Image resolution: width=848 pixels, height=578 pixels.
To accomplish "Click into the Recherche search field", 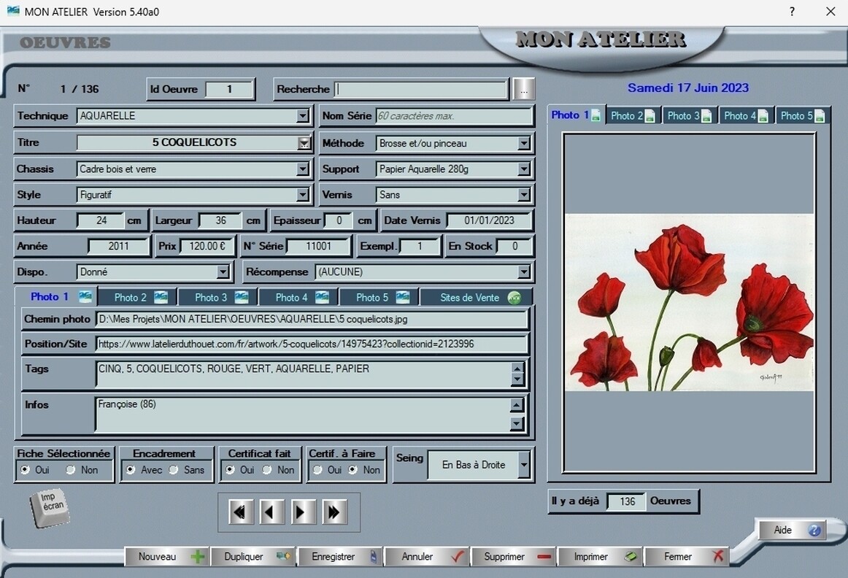I will coord(421,89).
